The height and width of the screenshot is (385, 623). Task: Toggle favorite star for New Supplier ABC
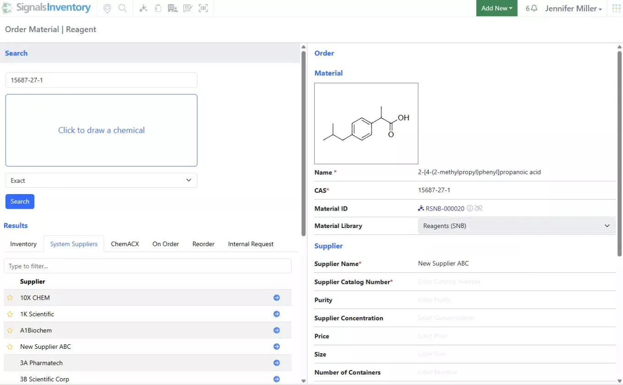coord(10,347)
